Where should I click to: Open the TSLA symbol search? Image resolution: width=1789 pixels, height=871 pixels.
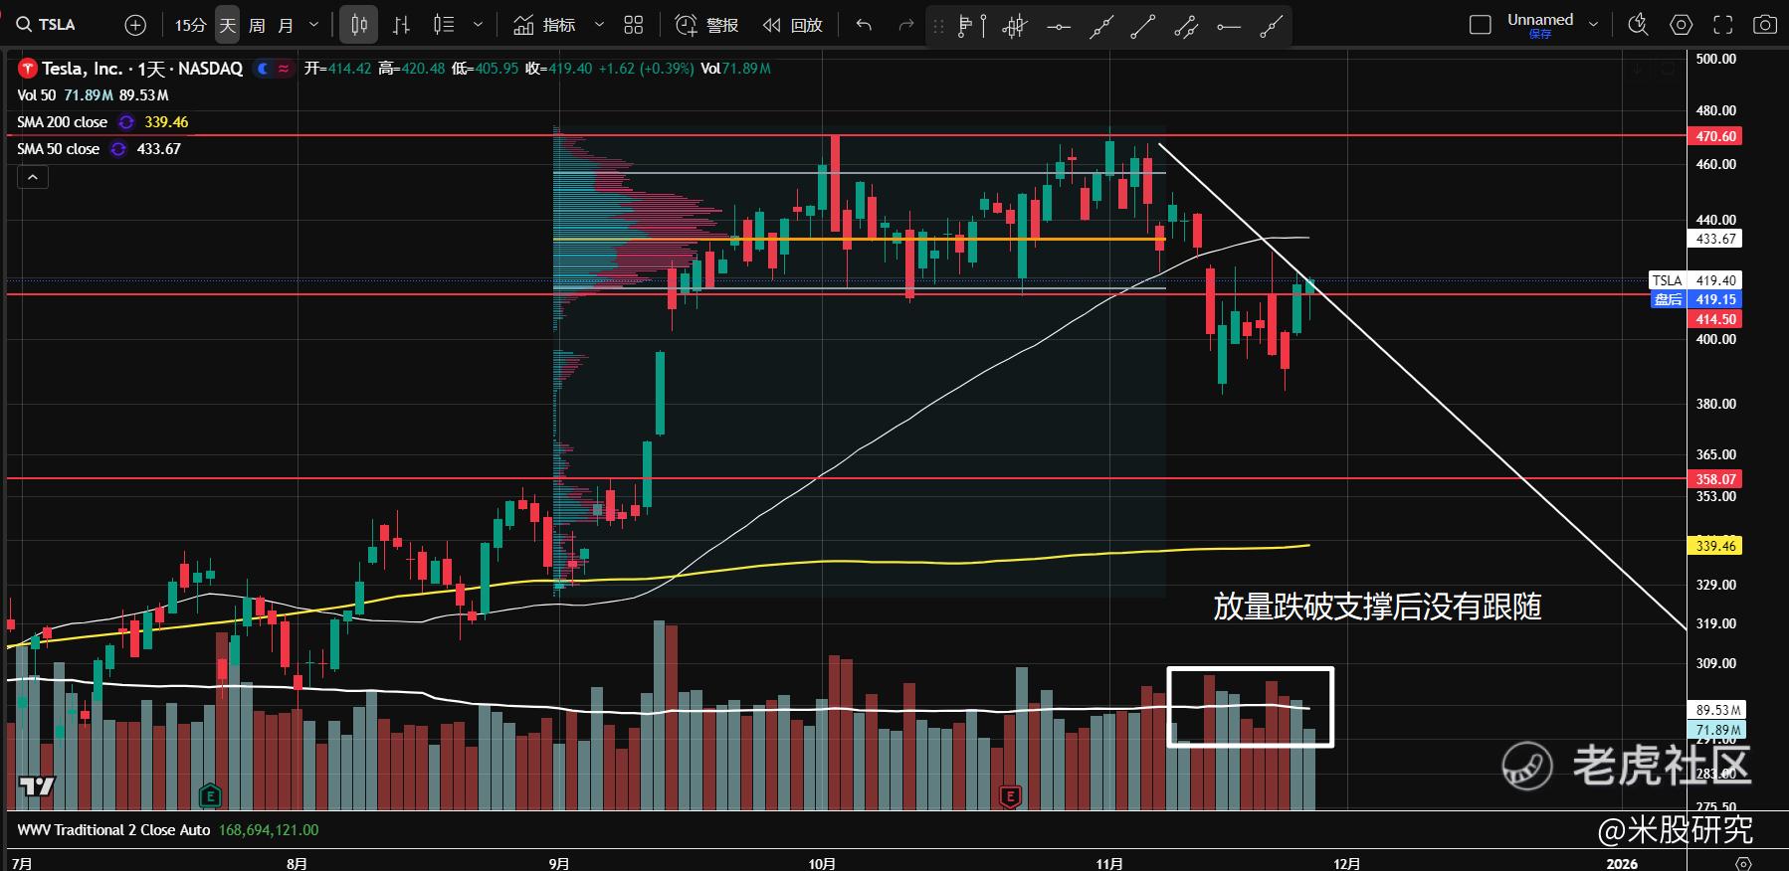[47, 24]
